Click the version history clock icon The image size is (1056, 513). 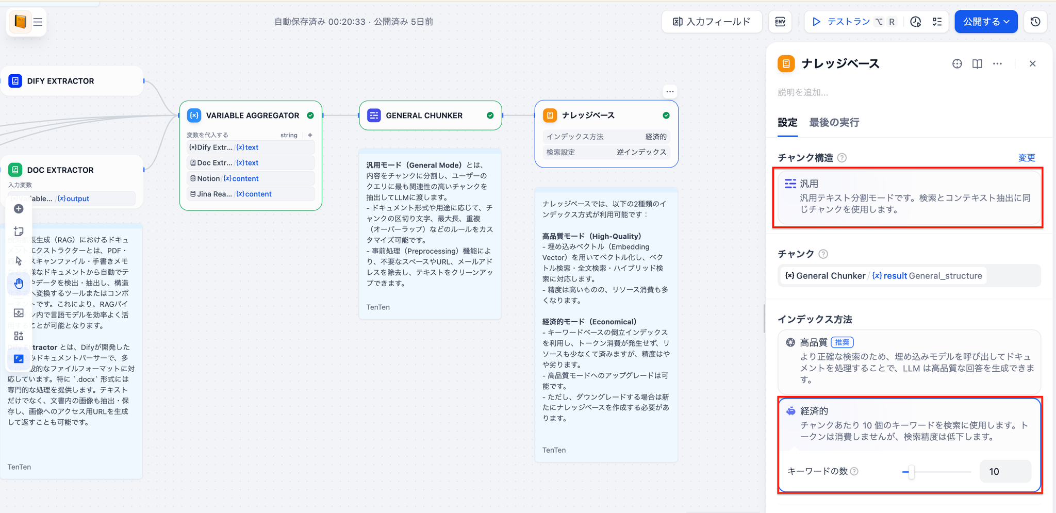(x=1035, y=22)
